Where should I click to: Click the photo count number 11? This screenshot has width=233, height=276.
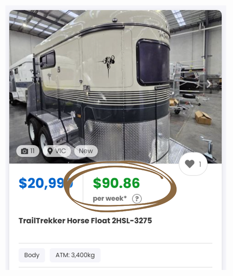coord(32,151)
